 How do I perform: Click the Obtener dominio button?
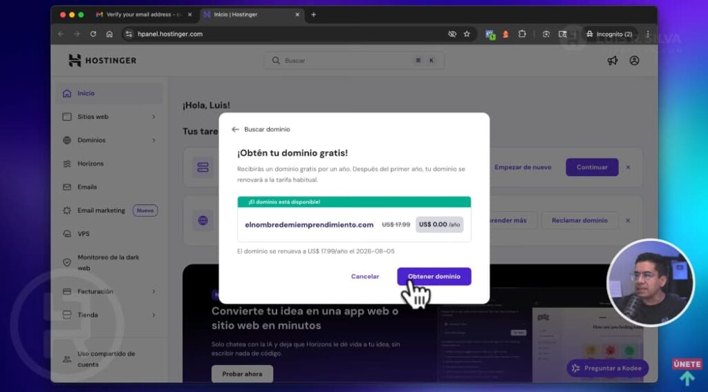(434, 276)
